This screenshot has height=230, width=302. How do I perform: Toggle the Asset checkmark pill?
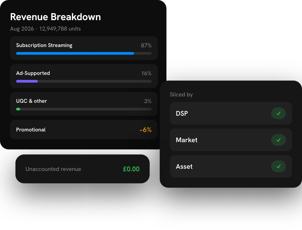(x=278, y=166)
